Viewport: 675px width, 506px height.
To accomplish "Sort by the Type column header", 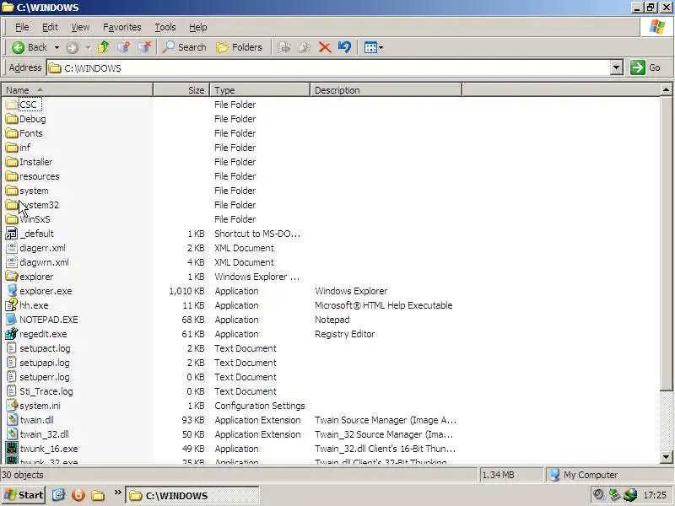I will click(x=260, y=90).
